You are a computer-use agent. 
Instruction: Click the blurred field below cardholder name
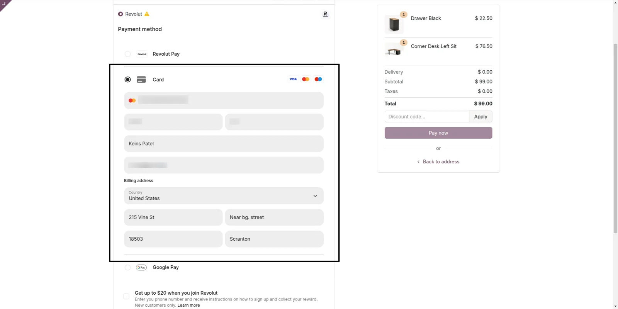(224, 165)
